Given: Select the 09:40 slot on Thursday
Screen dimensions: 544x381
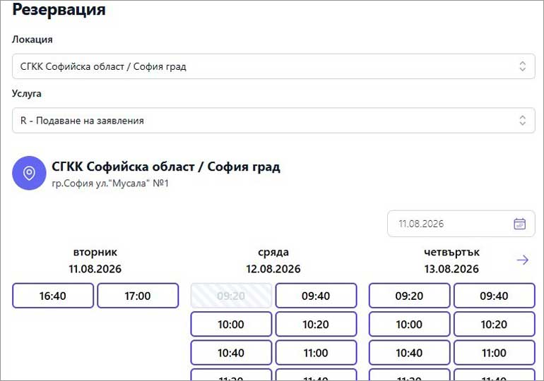Looking at the screenshot, I should (x=495, y=296).
